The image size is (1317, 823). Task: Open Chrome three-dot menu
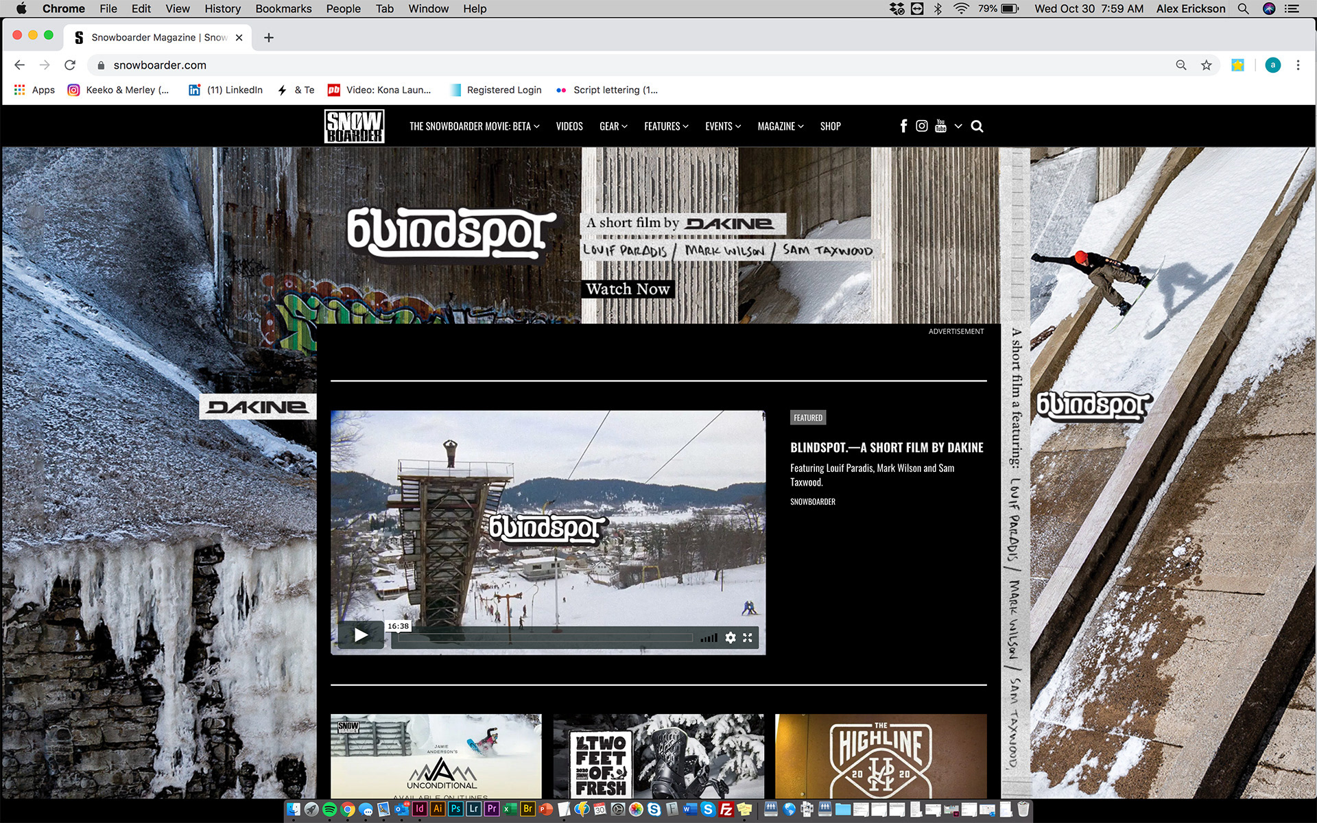(1298, 65)
